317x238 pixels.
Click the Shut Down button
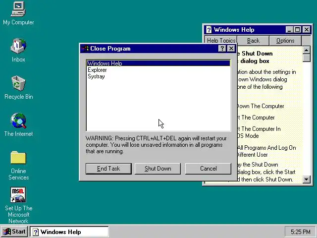coord(158,169)
